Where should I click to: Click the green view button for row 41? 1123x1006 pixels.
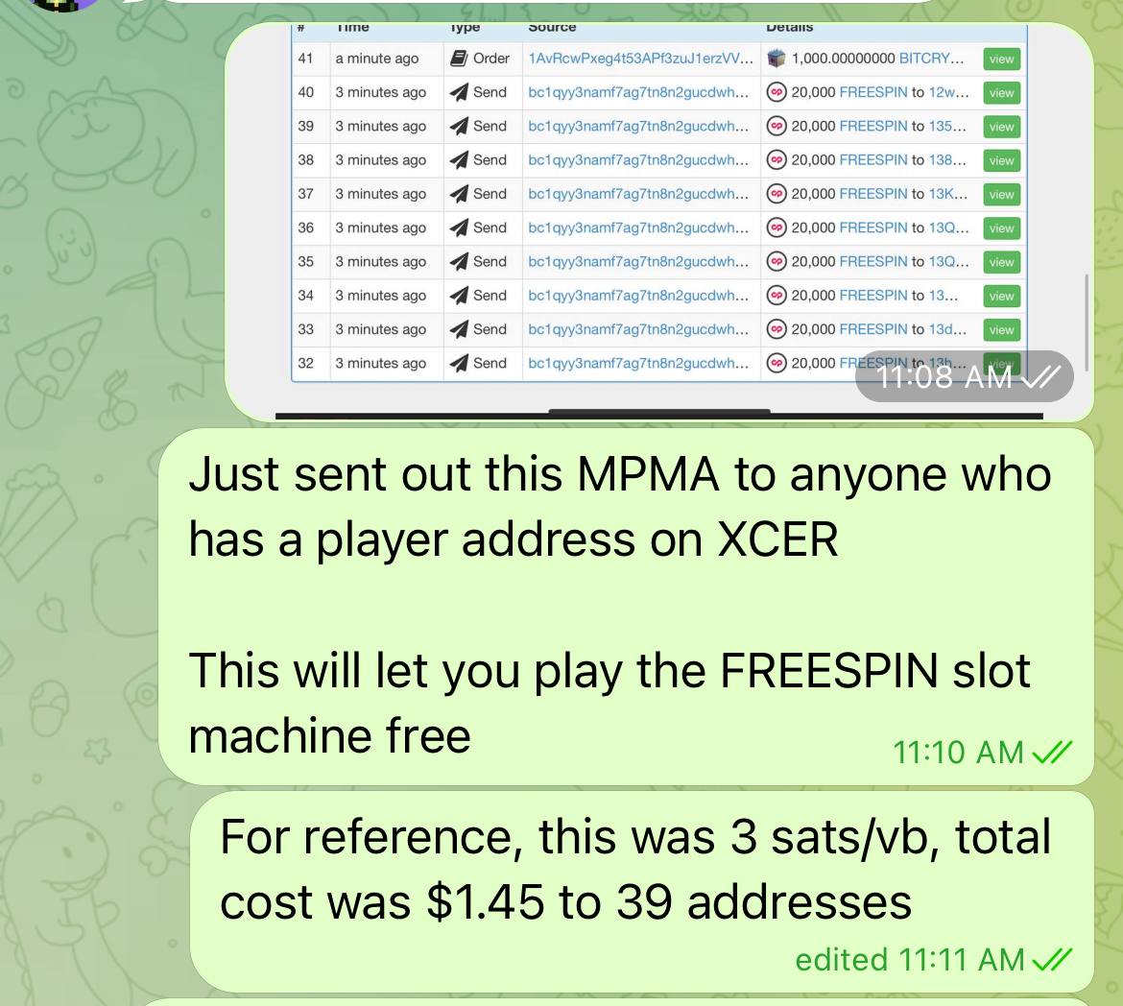[1001, 60]
